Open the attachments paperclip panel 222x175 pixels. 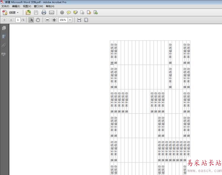4,46
